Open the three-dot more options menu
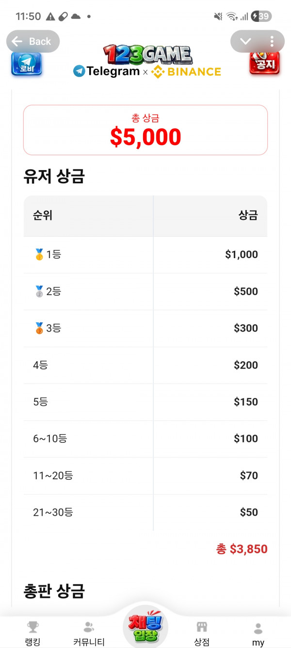 point(272,41)
